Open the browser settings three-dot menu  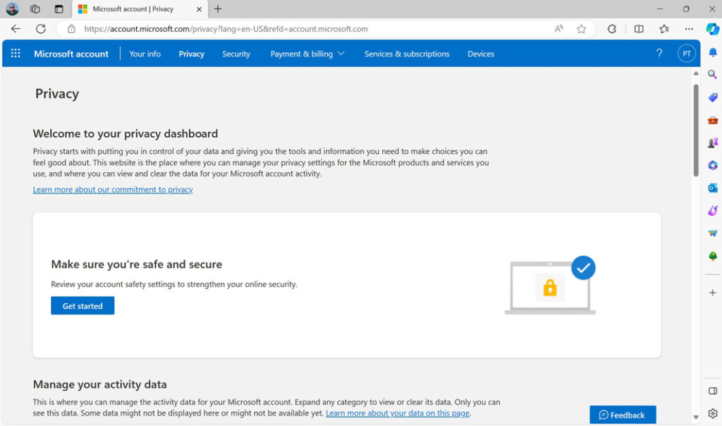pos(689,29)
